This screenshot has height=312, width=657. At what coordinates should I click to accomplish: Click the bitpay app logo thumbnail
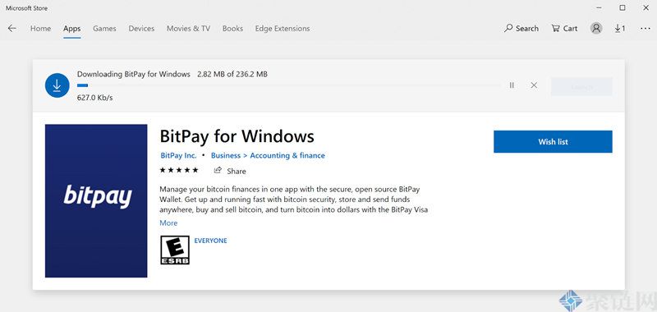point(96,200)
